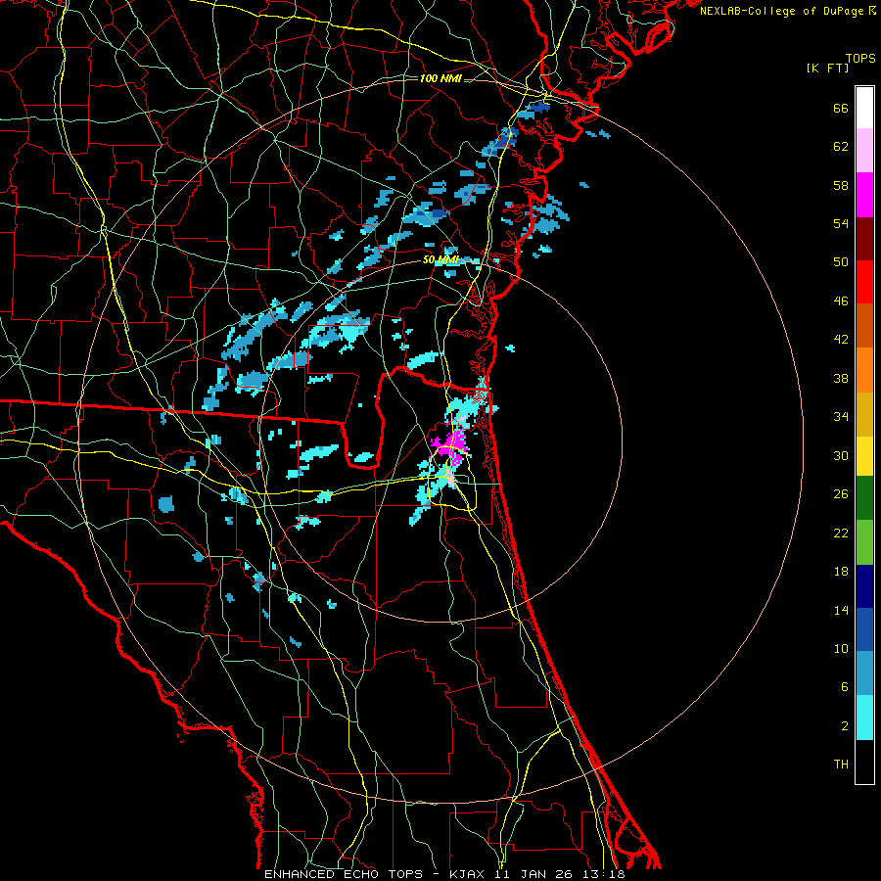Click the steel blue 14 kft swatch
Image resolution: width=881 pixels, height=881 pixels.
click(x=864, y=673)
